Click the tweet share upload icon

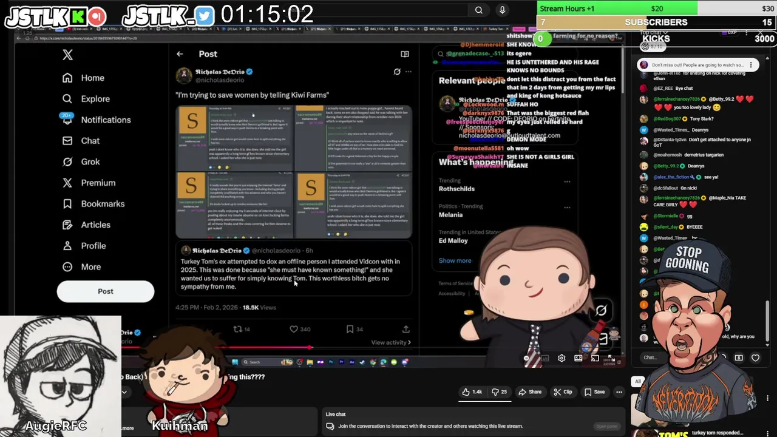click(x=406, y=329)
